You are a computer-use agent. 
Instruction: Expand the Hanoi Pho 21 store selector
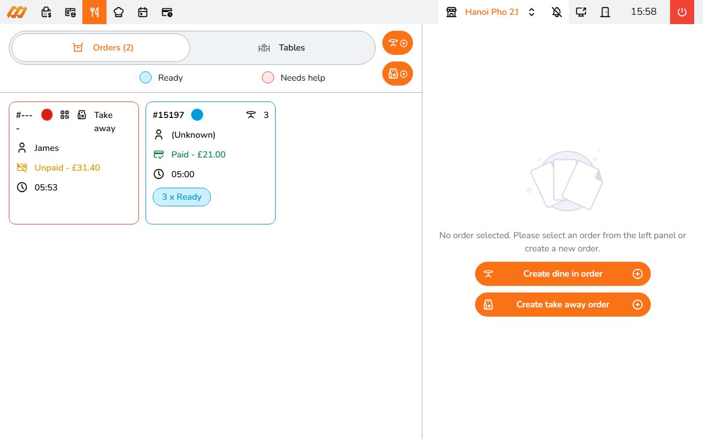(531, 12)
